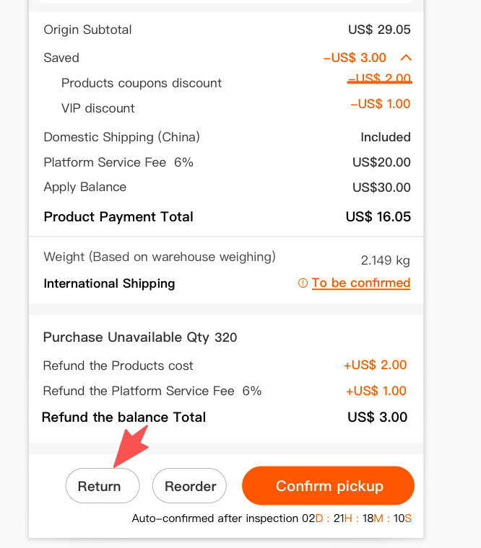Select the Origin Subtotal label

pyautogui.click(x=87, y=30)
